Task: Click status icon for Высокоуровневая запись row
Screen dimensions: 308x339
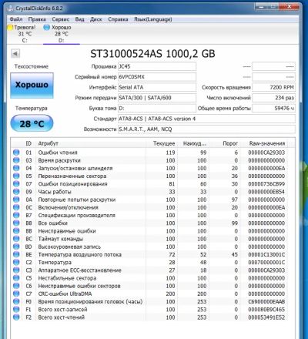Action: tap(16, 247)
